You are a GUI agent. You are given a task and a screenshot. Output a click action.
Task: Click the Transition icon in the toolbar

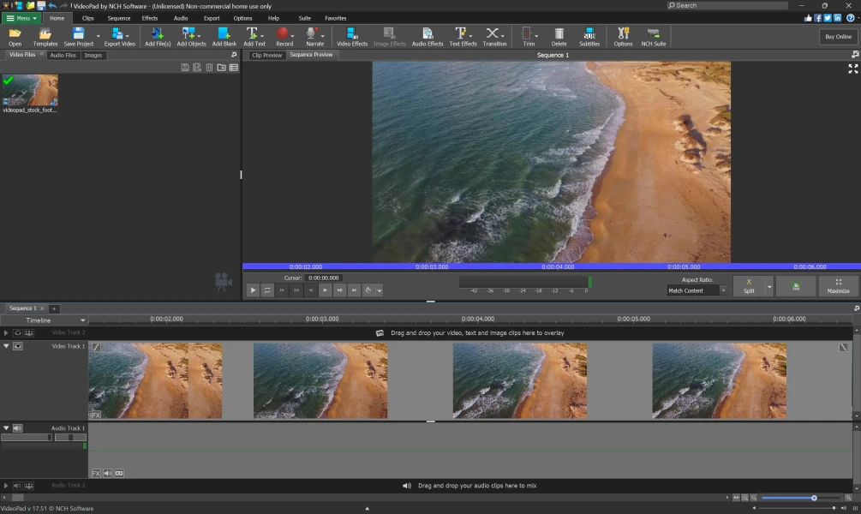pos(494,36)
